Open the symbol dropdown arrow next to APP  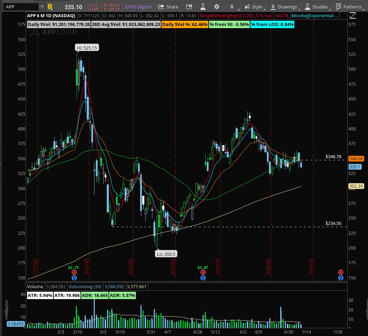42,7
